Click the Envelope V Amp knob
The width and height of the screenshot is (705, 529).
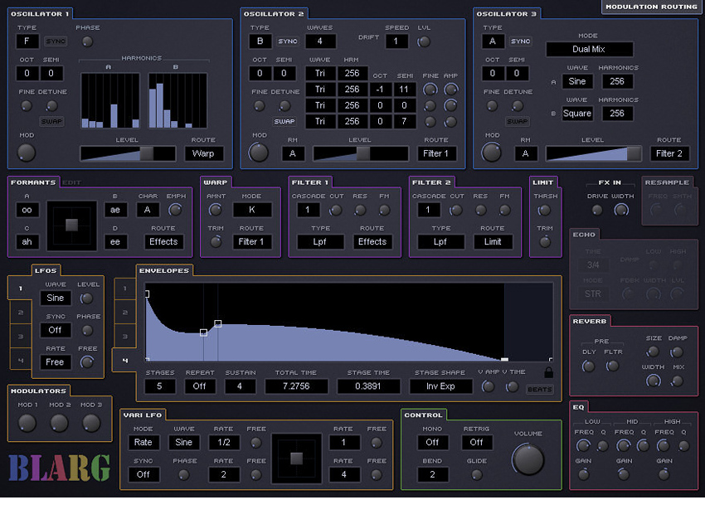[x=488, y=386]
